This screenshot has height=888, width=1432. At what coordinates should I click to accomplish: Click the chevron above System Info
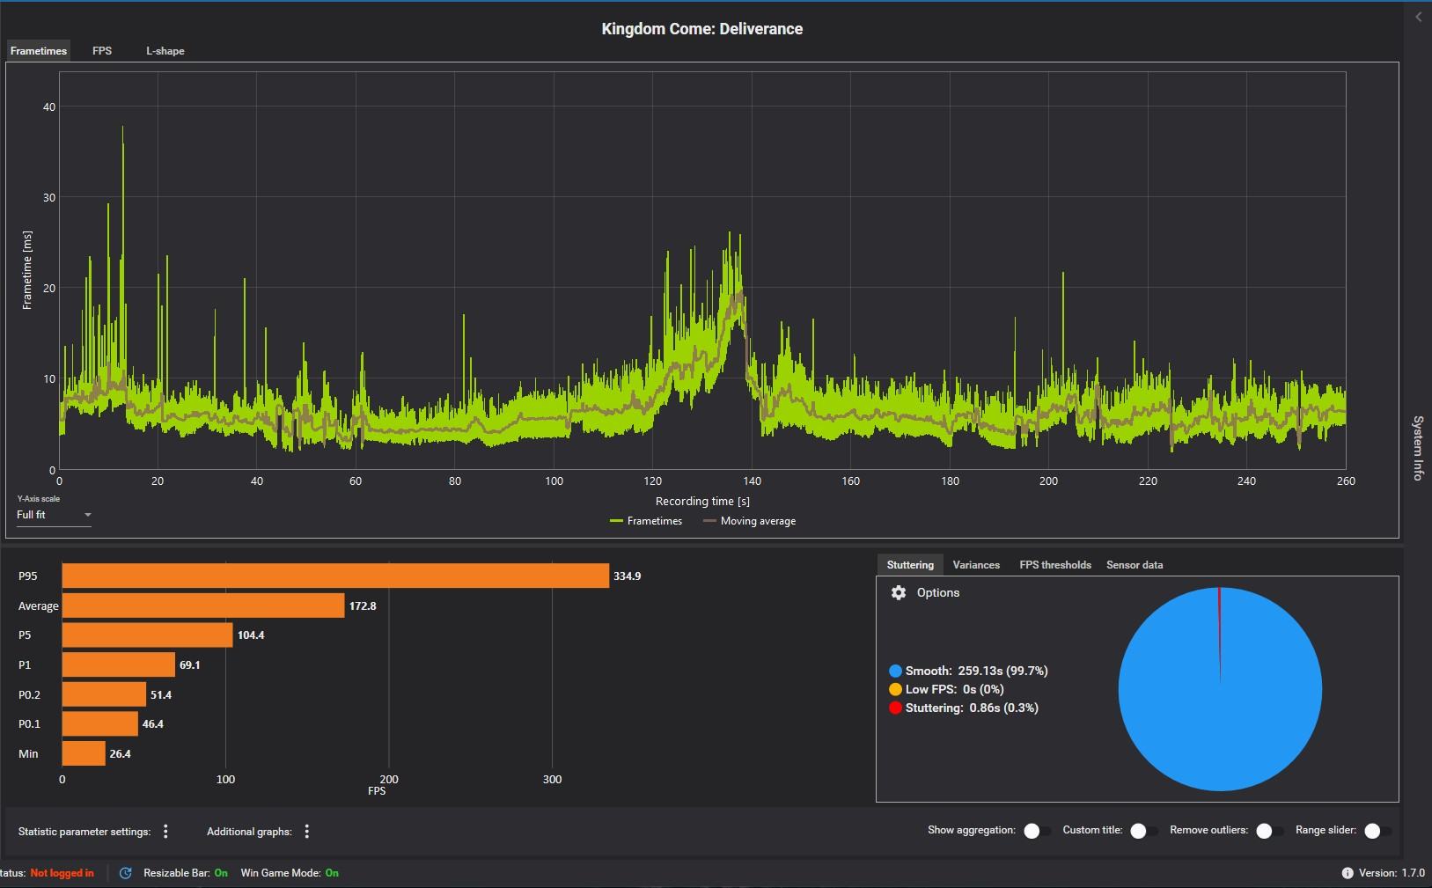pyautogui.click(x=1418, y=17)
